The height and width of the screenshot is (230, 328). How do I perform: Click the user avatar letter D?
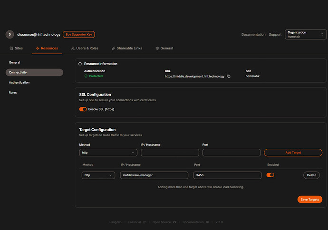tap(10, 35)
